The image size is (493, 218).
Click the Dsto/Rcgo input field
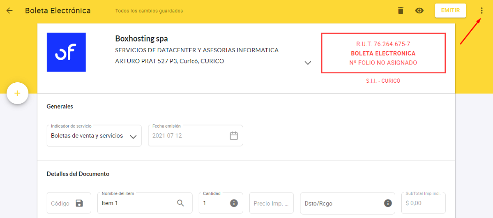tap(348, 203)
